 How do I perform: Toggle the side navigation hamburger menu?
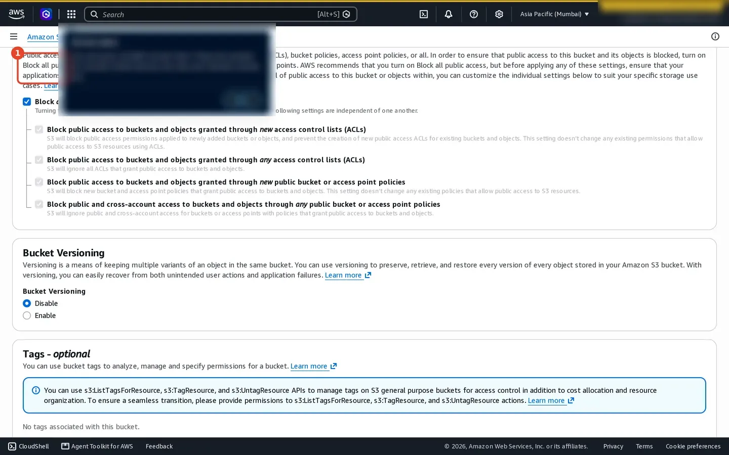click(14, 36)
